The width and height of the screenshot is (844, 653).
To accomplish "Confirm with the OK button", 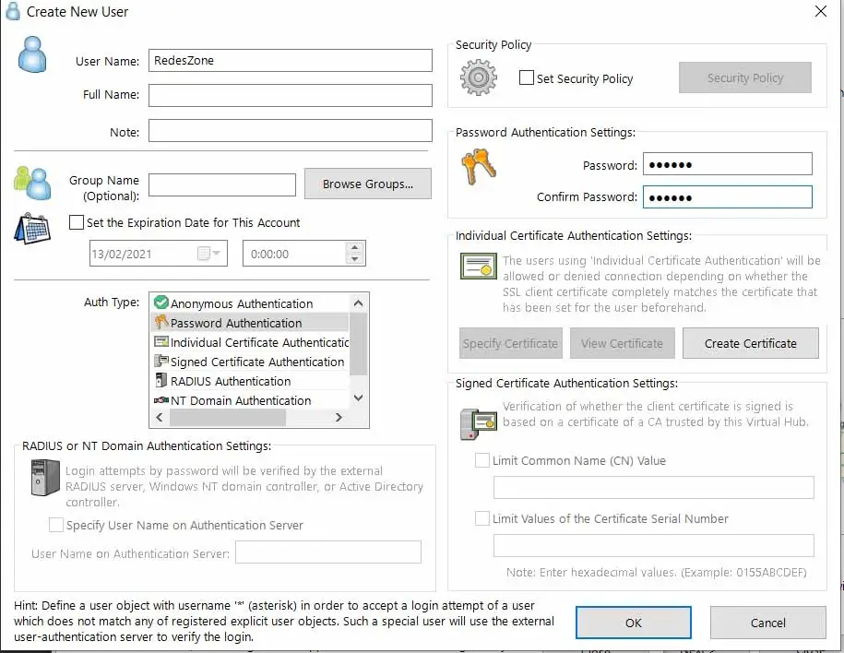I will point(634,623).
